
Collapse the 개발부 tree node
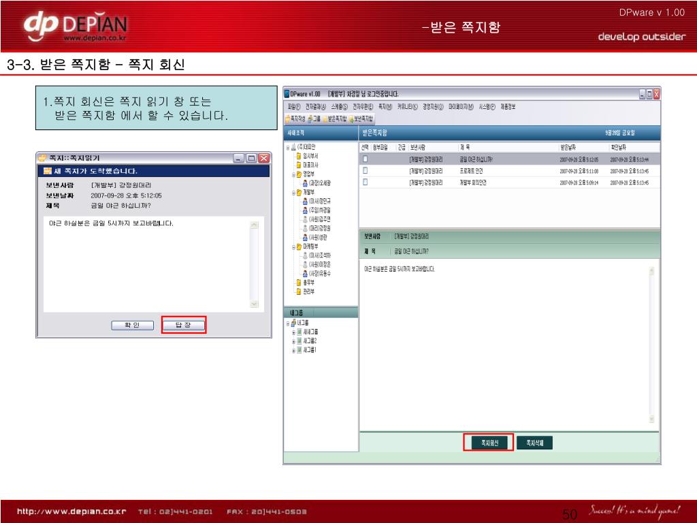293,193
